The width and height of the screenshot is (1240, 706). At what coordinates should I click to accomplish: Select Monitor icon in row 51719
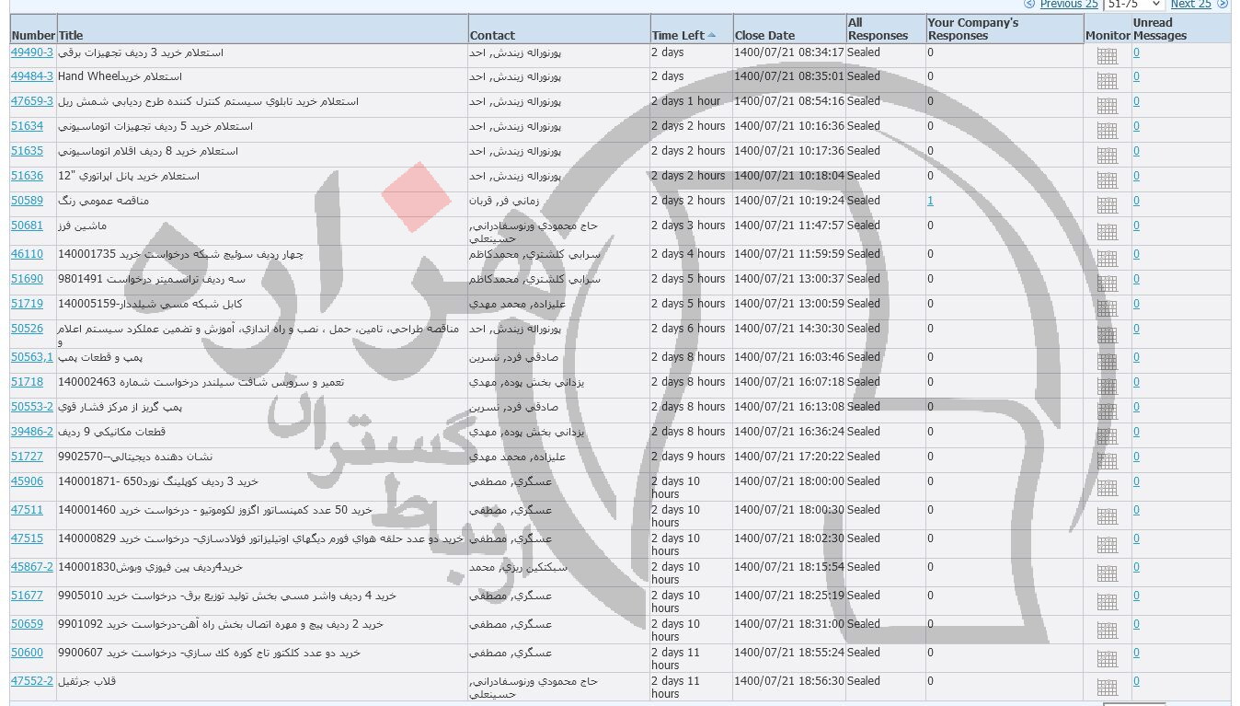(1107, 308)
